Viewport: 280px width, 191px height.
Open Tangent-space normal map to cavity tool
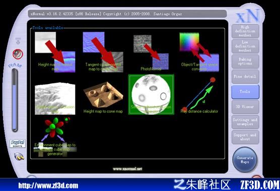[103, 52]
